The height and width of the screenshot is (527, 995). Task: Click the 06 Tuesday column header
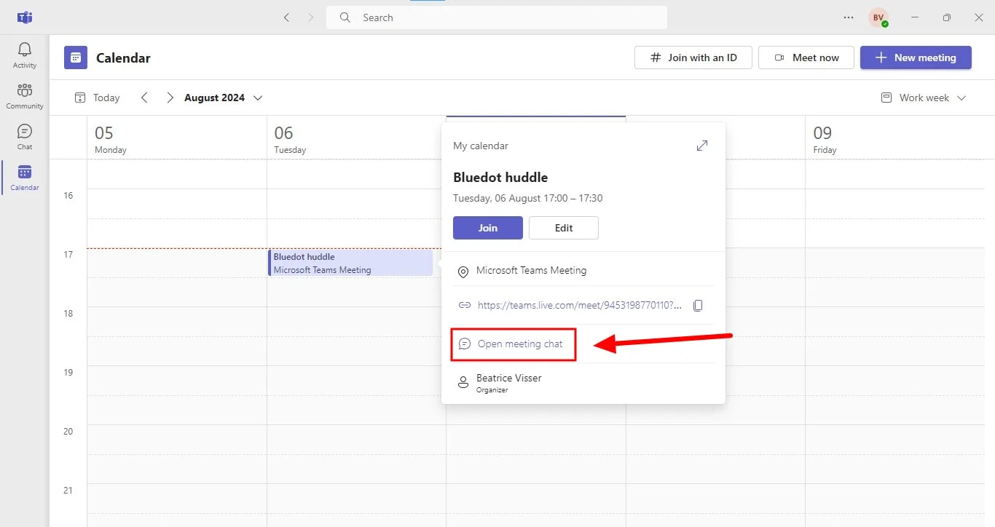(x=356, y=138)
